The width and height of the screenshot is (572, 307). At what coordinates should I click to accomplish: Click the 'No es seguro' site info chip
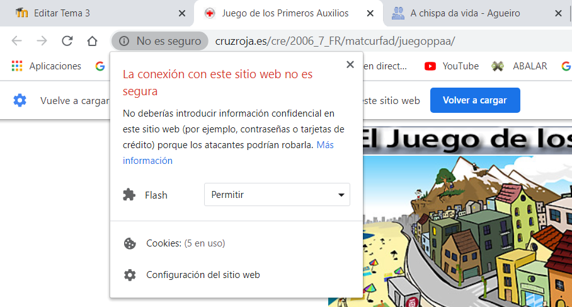pyautogui.click(x=160, y=41)
